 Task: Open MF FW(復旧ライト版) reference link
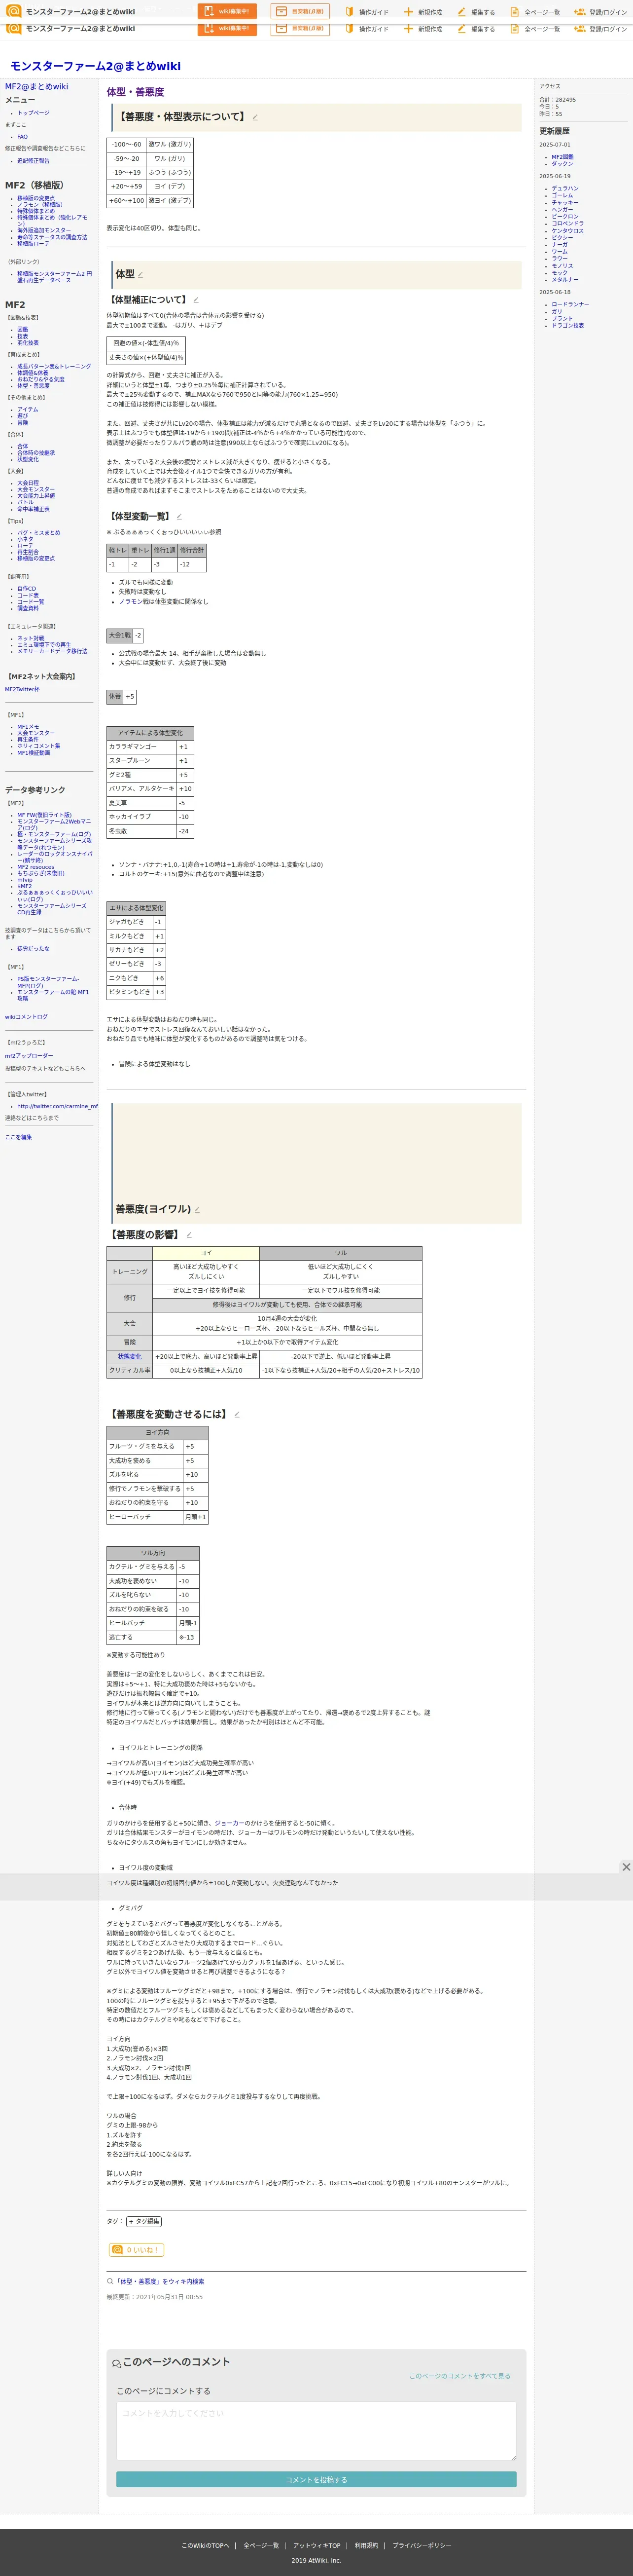point(44,815)
